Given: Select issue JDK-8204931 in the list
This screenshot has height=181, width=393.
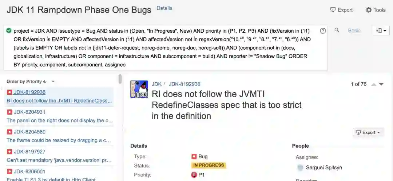Looking at the screenshot, I should (60, 116).
